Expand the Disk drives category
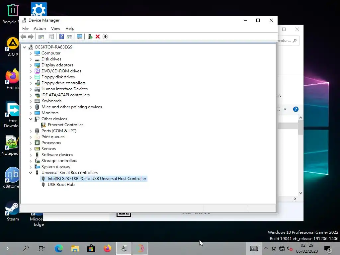Screen dimensions: 340x255 coord(31,59)
